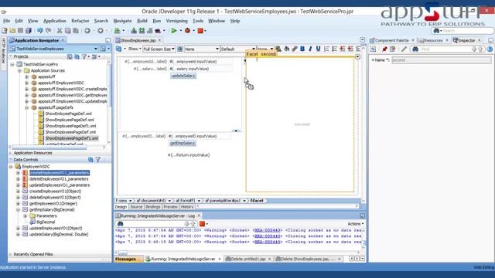The height and width of the screenshot is (278, 495).
Task: Open the File menu
Action: pyautogui.click(x=7, y=21)
